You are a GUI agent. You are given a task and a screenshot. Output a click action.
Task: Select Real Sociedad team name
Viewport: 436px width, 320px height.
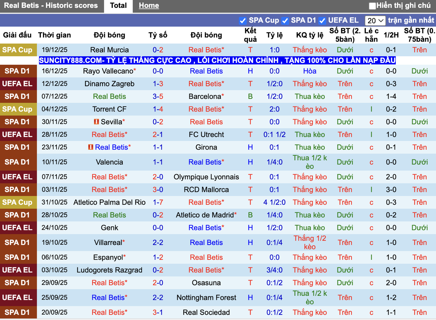pos(206,313)
